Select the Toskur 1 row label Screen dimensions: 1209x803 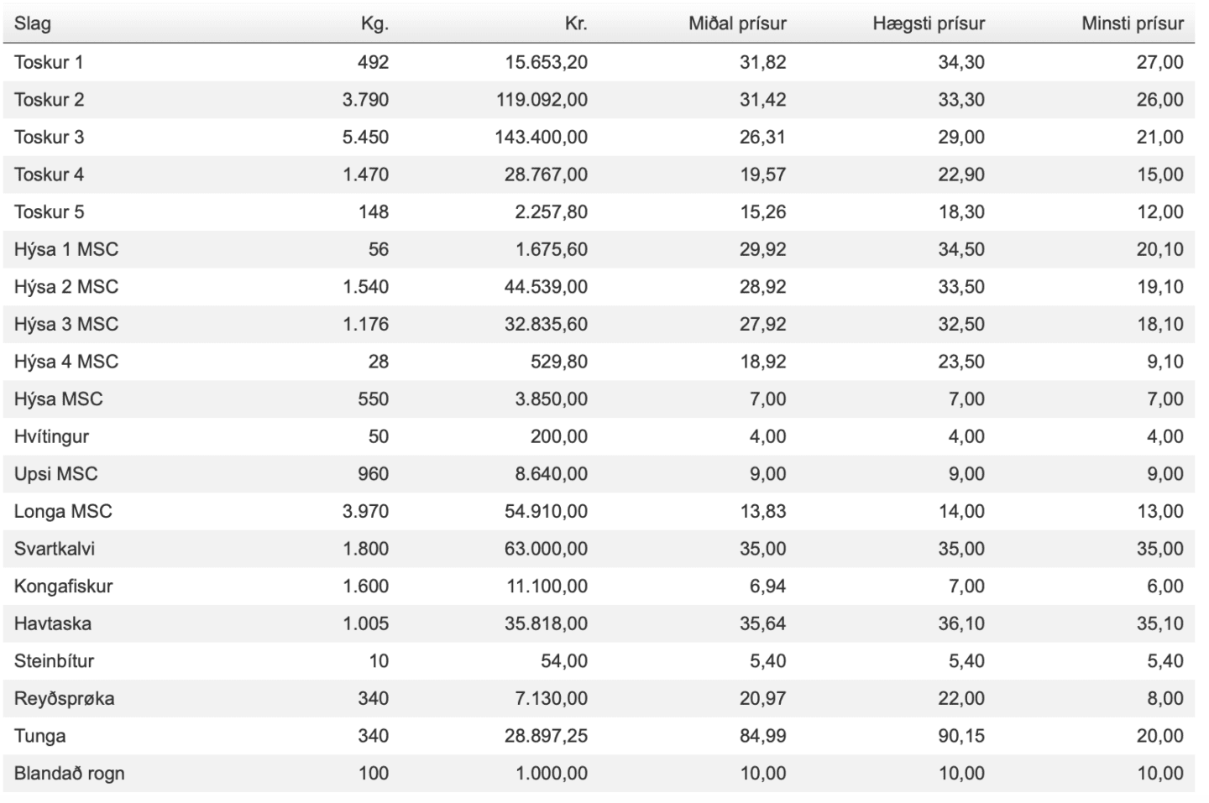49,62
